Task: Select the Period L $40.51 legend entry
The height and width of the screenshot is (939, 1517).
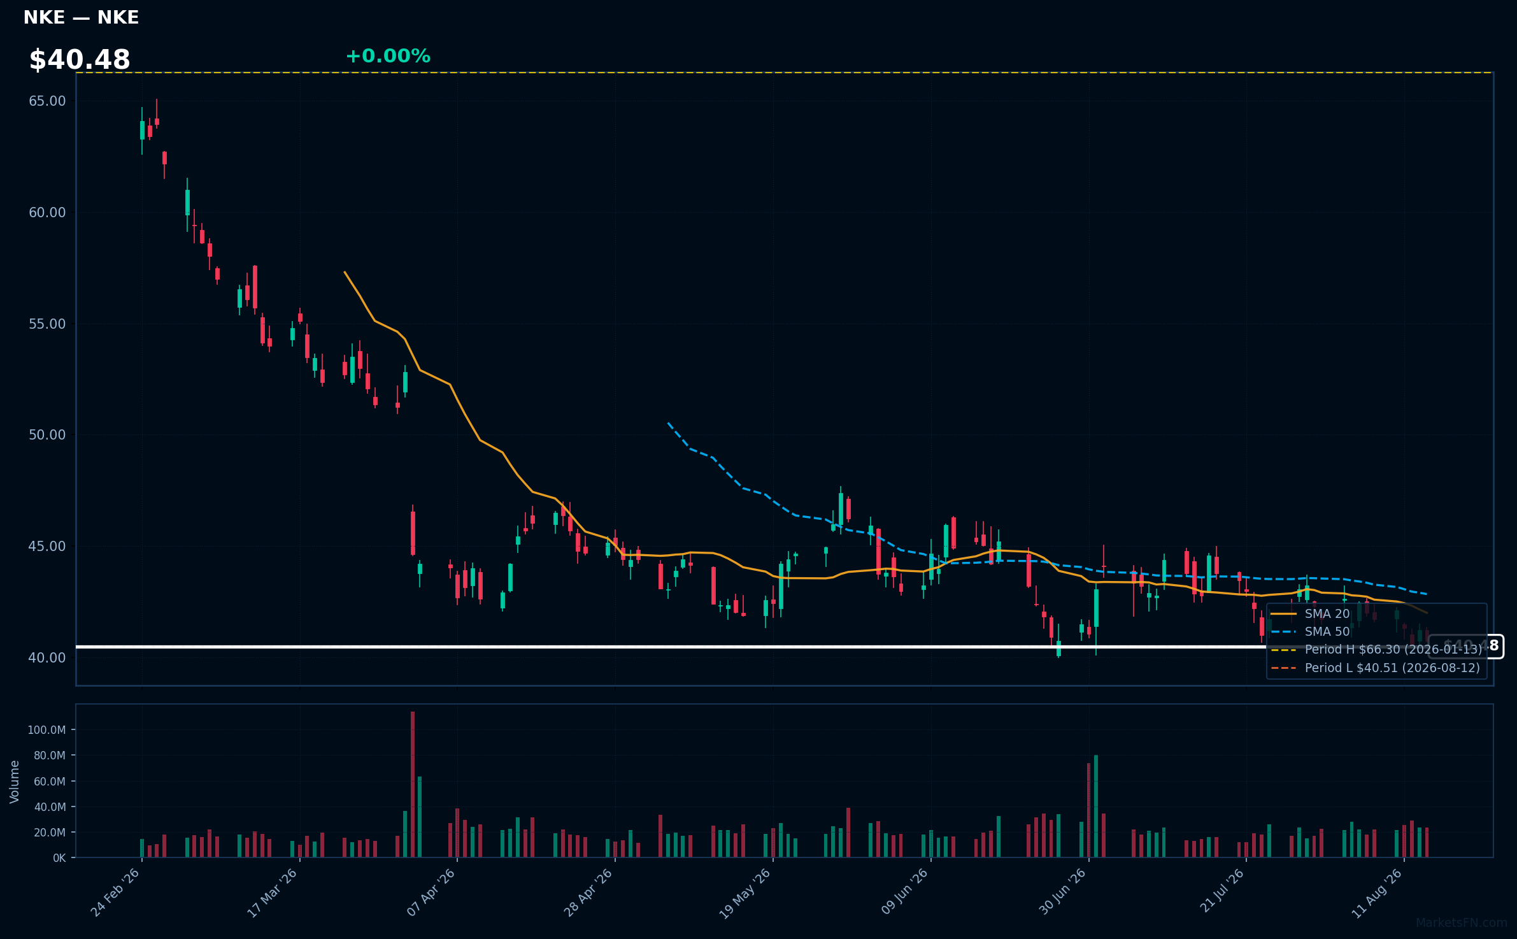Action: pos(1393,668)
